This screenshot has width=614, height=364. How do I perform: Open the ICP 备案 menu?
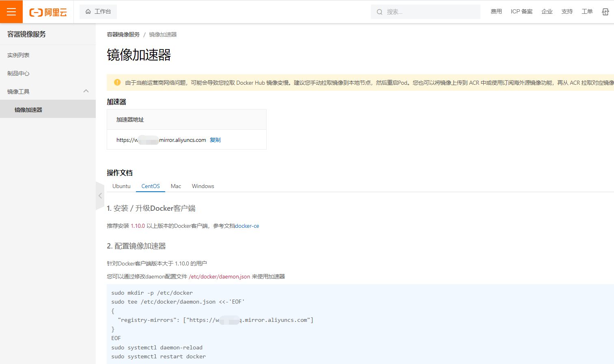(521, 12)
